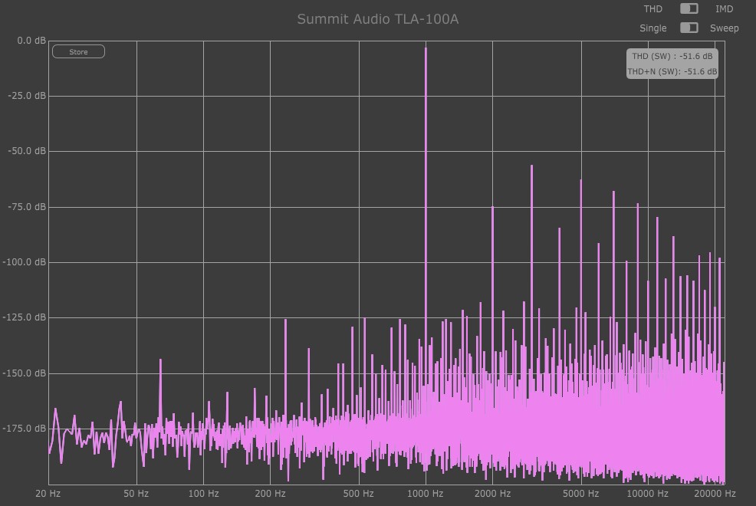Click the 10000 Hz axis label

648,494
